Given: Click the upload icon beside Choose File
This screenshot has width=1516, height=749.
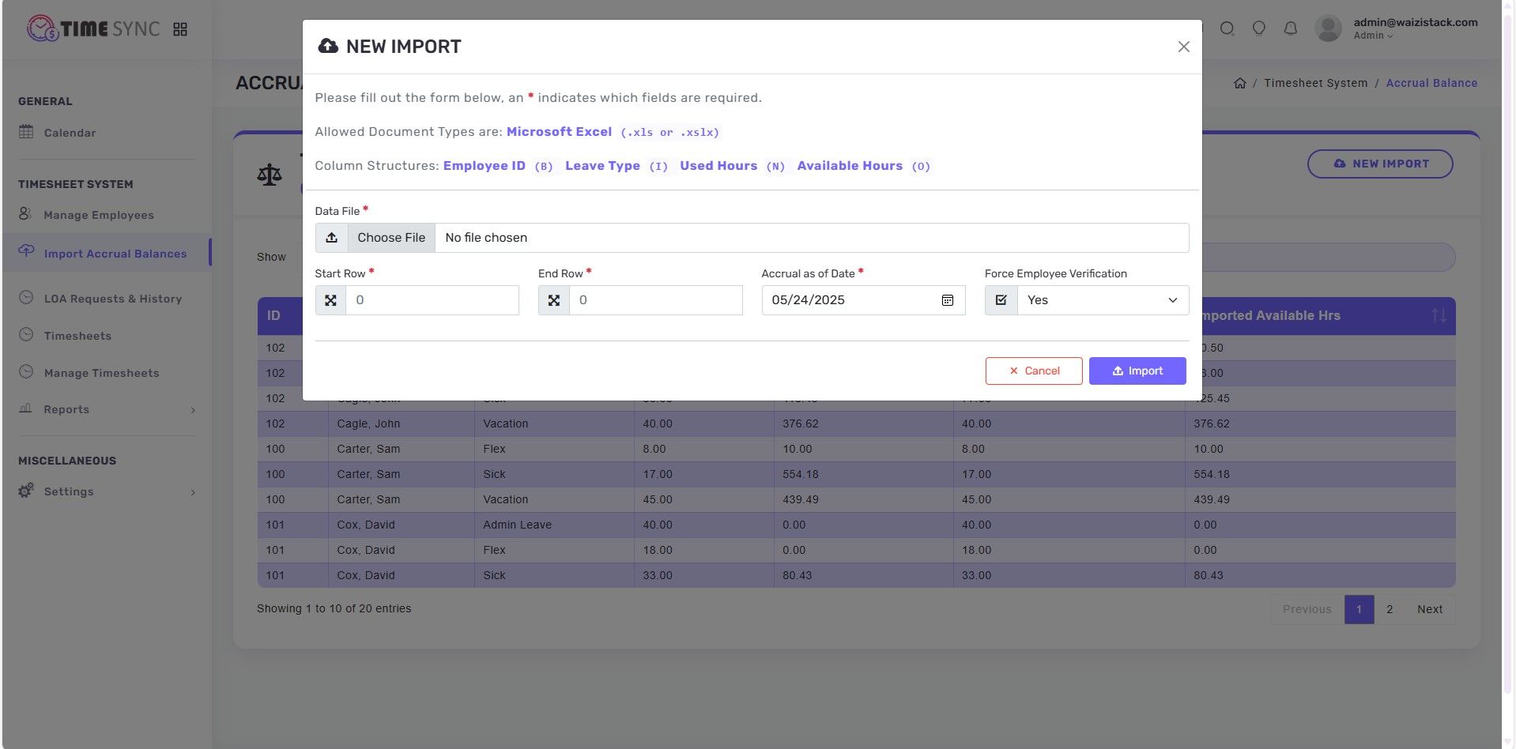Looking at the screenshot, I should pos(332,238).
